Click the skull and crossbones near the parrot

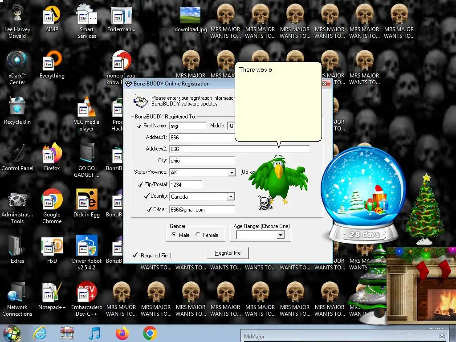(x=265, y=203)
